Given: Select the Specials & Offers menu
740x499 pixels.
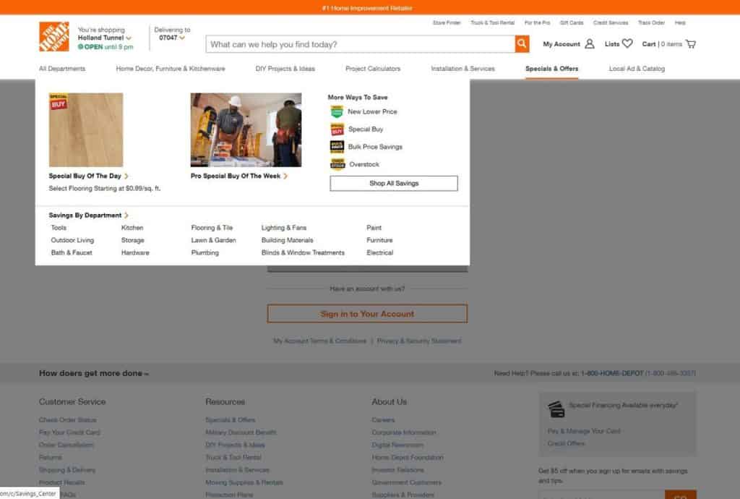Looking at the screenshot, I should click(x=551, y=69).
